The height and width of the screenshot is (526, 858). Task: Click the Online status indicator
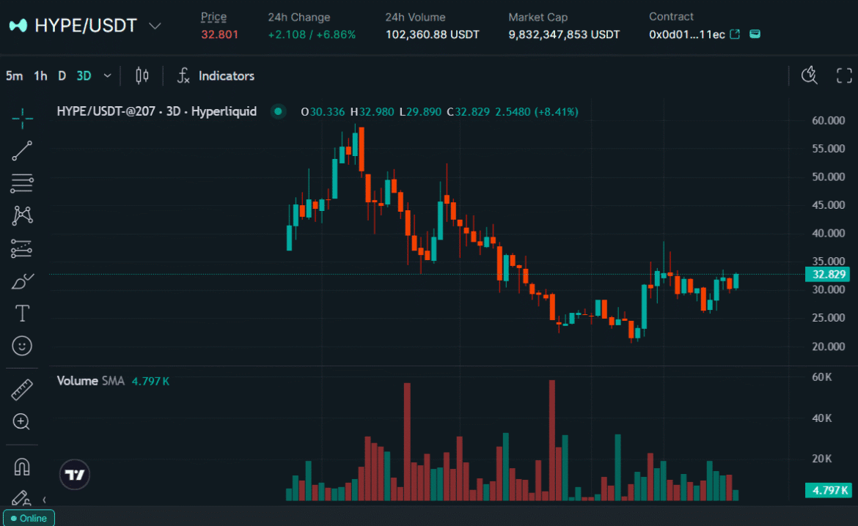[x=29, y=518]
